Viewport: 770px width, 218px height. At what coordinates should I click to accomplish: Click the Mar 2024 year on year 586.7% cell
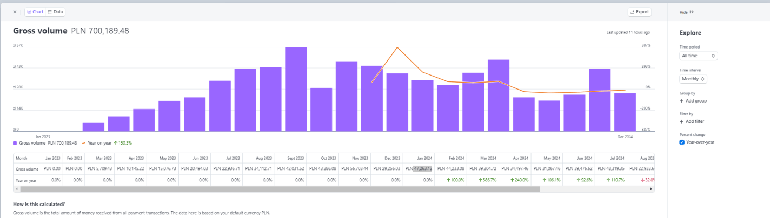483,180
